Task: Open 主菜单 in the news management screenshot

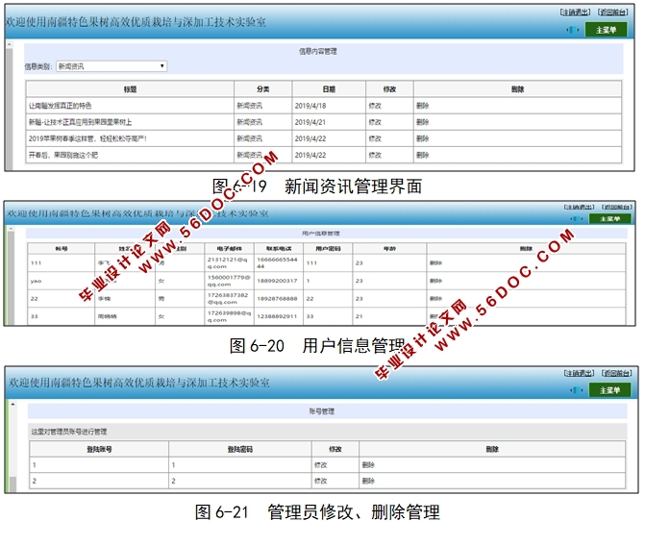Action: click(x=606, y=30)
